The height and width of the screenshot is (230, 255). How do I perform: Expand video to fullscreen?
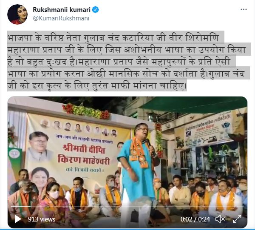[237, 219]
